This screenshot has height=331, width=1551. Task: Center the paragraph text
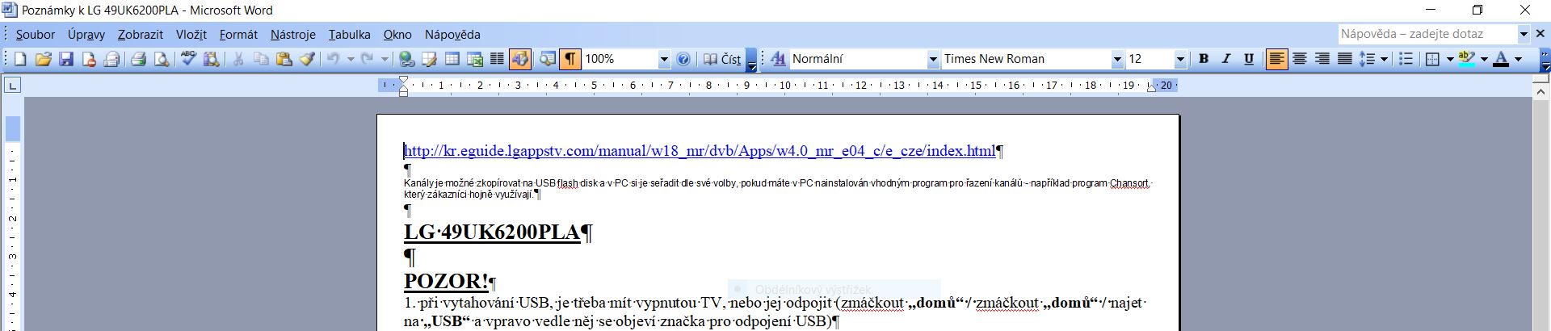click(1299, 59)
